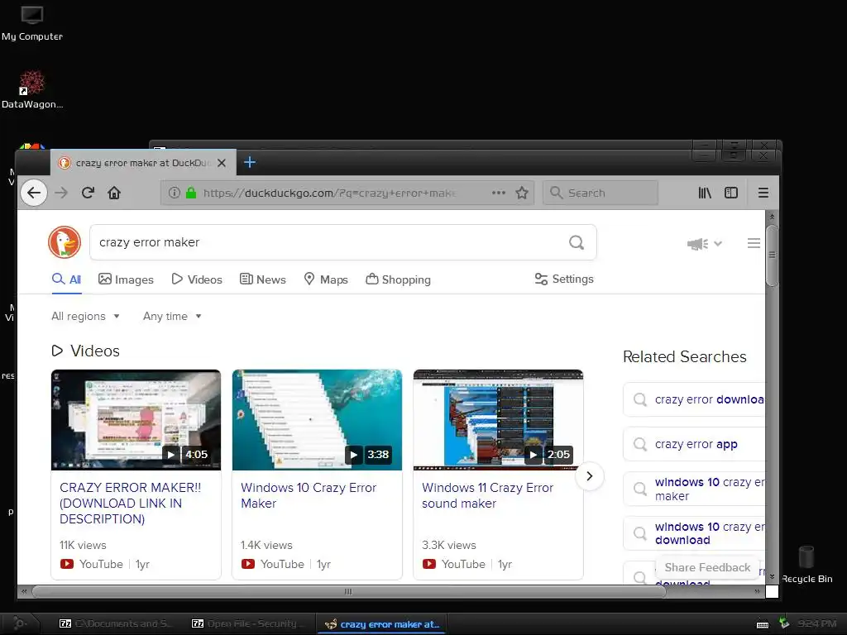Screen dimensions: 847x635
Task: Switch to News results tab
Action: pyautogui.click(x=262, y=279)
